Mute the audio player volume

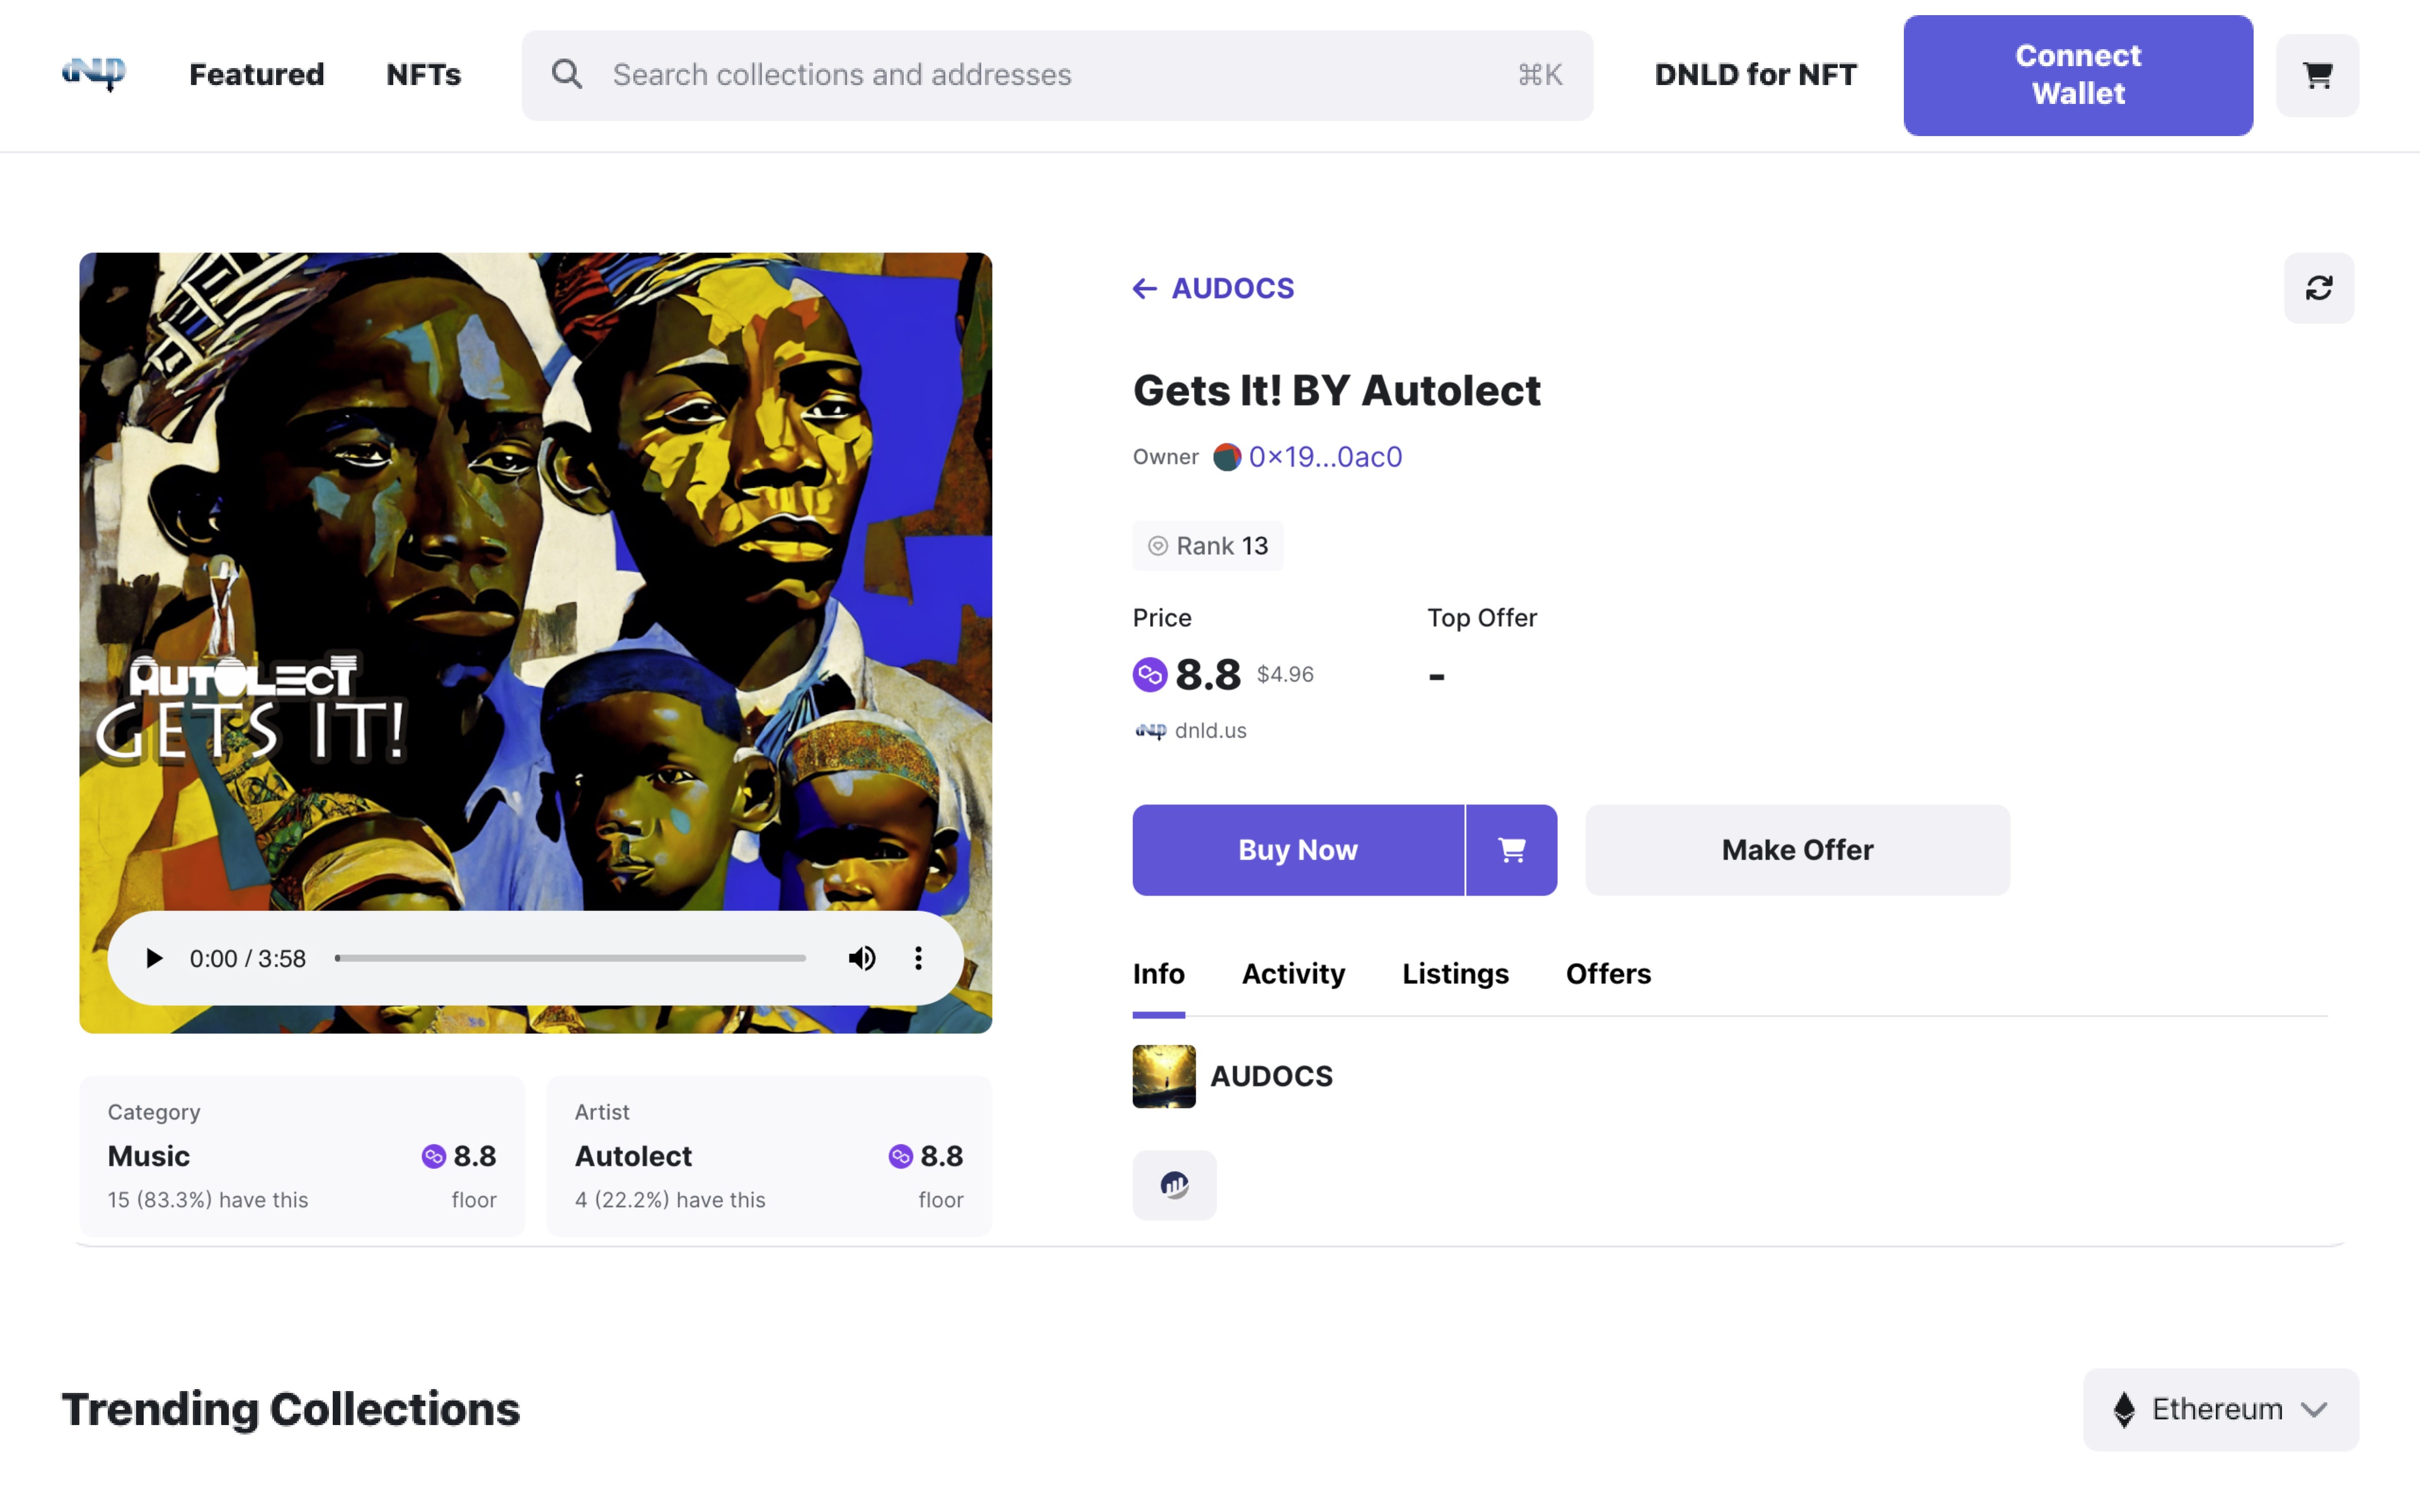pos(862,958)
